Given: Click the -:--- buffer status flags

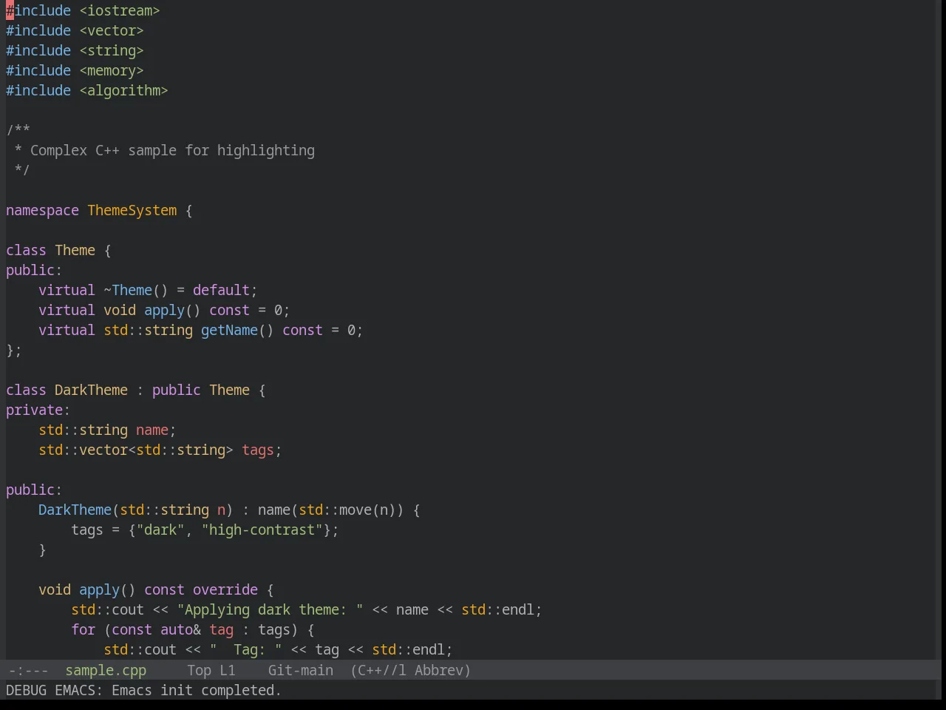Looking at the screenshot, I should point(28,670).
